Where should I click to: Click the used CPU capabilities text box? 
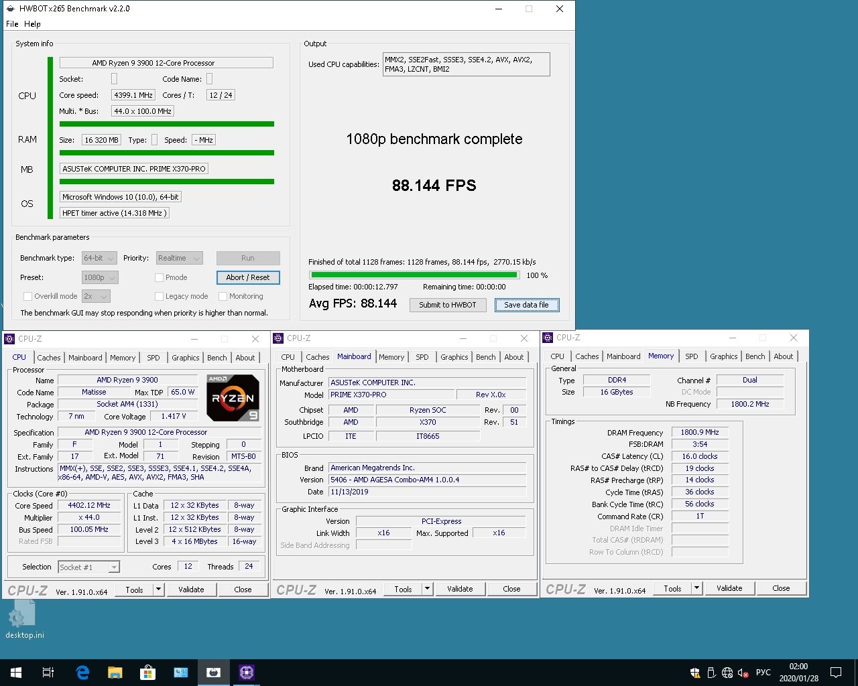click(467, 64)
